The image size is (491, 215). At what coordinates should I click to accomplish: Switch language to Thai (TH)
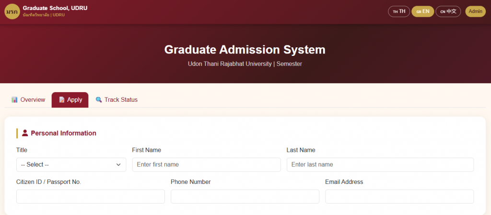tap(399, 11)
